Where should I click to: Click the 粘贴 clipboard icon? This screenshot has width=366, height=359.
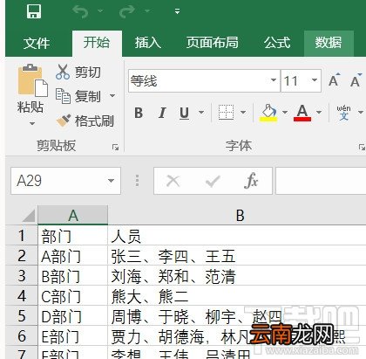[32, 80]
